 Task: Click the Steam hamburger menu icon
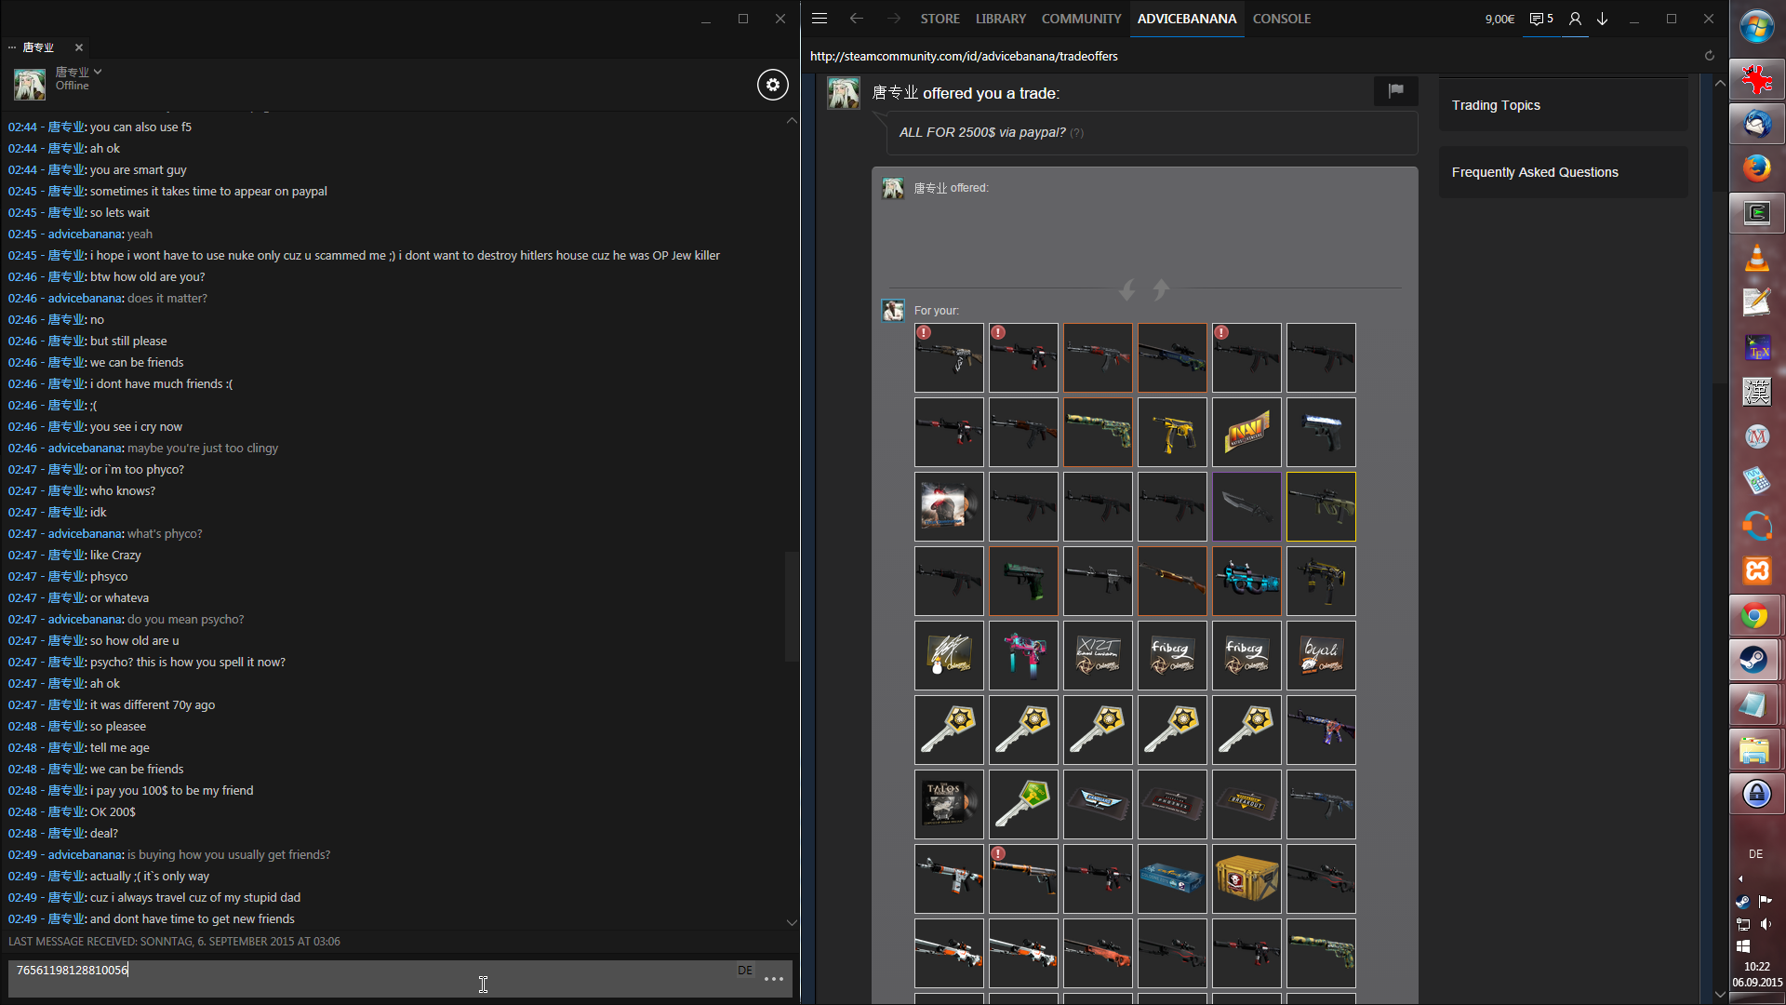(x=820, y=19)
